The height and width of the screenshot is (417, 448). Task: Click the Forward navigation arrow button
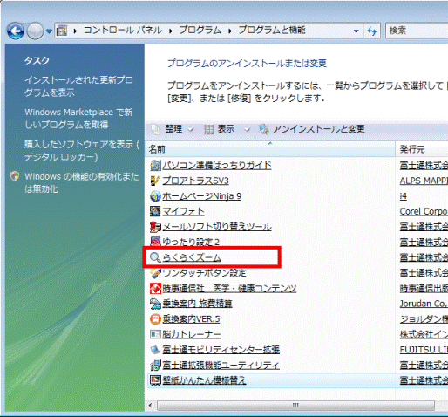[35, 31]
